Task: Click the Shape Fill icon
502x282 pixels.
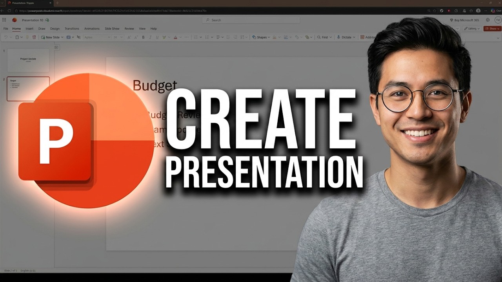Action: coord(274,37)
